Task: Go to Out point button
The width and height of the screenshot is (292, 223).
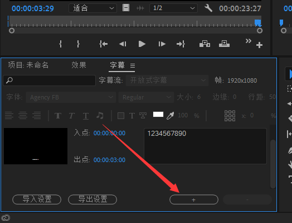Action: point(181,44)
